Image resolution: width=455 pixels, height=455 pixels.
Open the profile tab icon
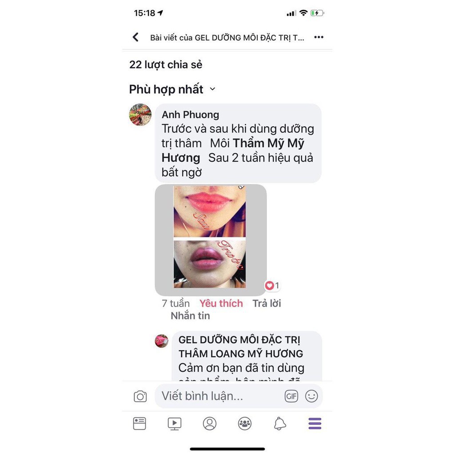point(210,423)
